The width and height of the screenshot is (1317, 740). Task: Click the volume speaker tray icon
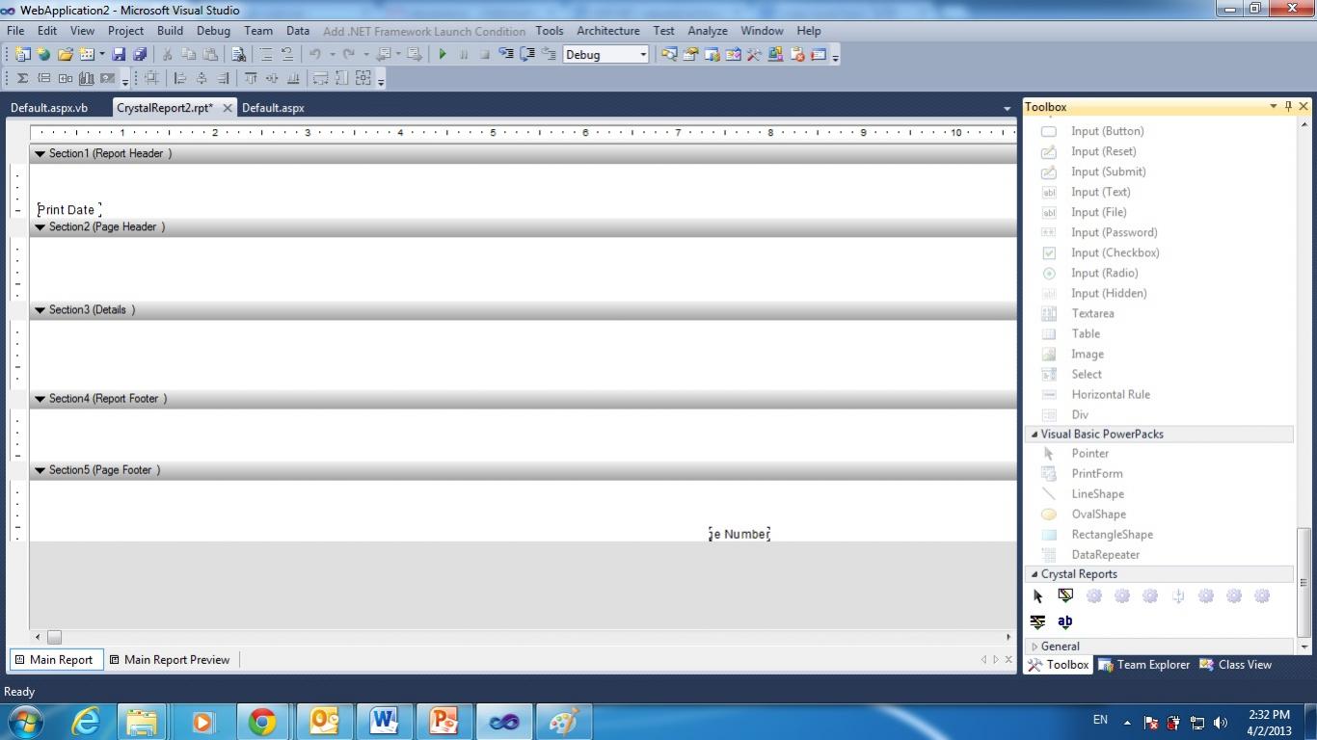1220,722
